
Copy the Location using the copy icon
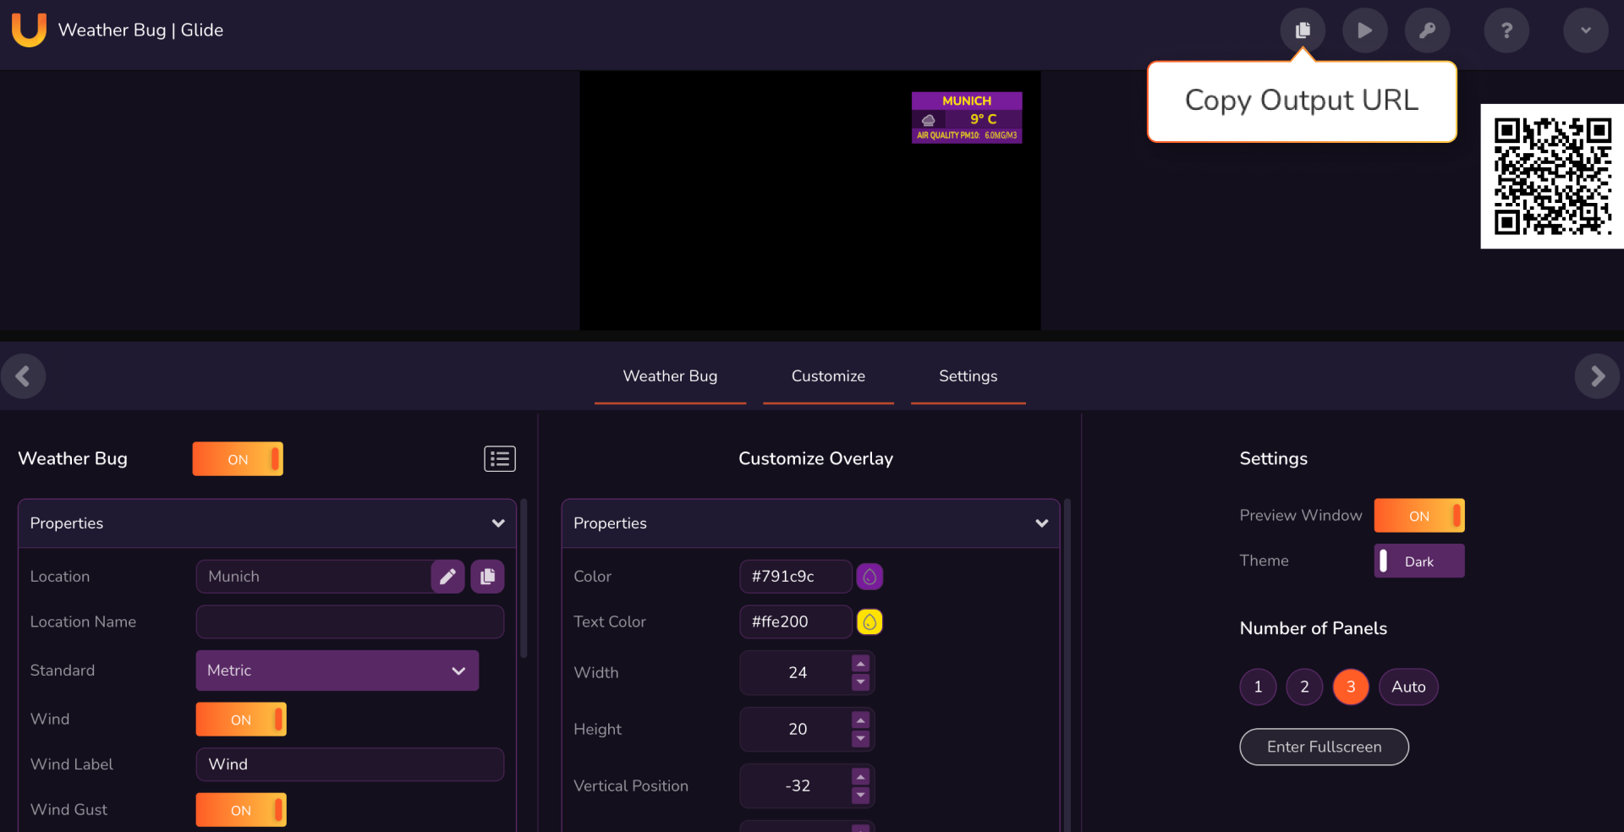(x=487, y=576)
